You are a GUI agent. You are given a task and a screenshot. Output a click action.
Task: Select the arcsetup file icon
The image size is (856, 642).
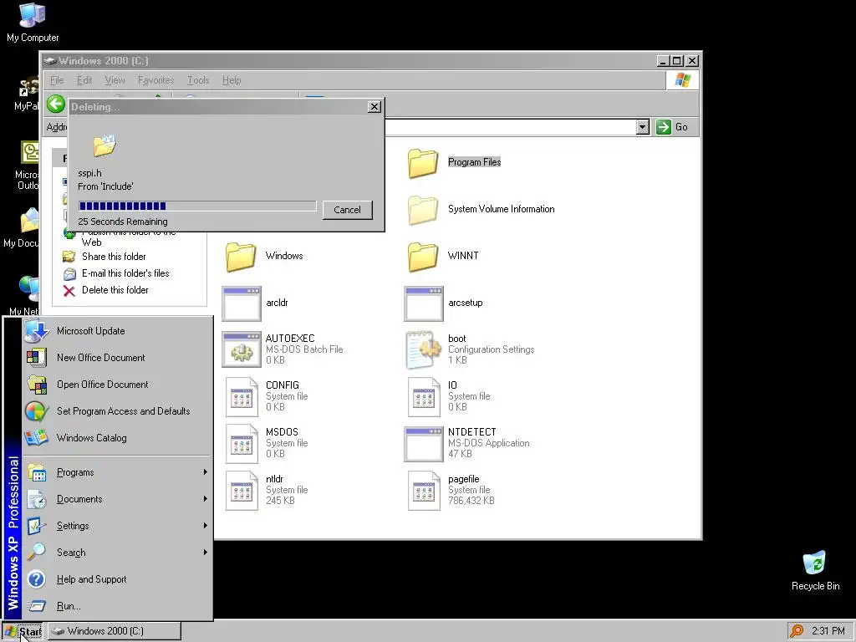click(x=424, y=303)
